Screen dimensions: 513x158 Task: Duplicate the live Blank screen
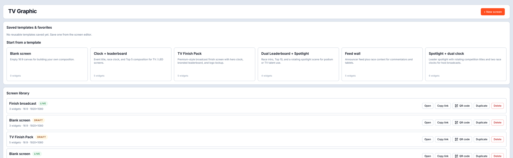click(482, 156)
